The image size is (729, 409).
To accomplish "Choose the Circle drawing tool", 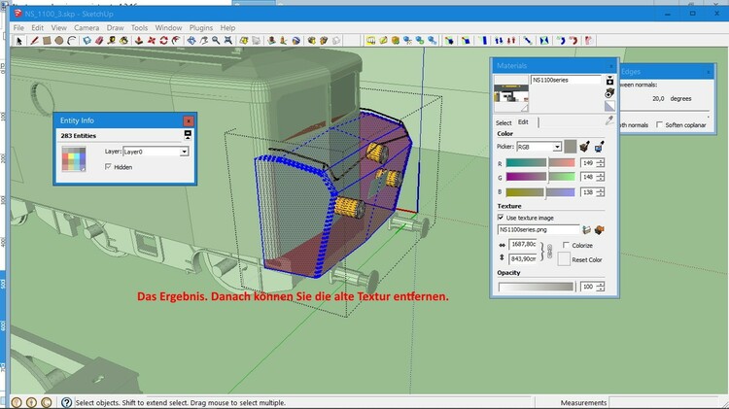I will [59, 41].
